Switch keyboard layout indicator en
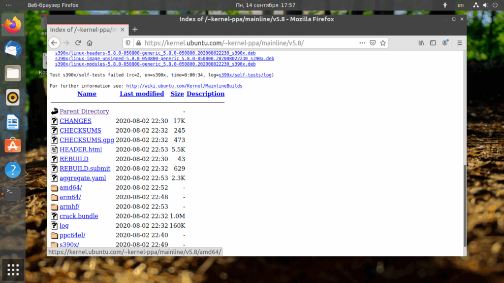The image size is (504, 283). pos(461,5)
